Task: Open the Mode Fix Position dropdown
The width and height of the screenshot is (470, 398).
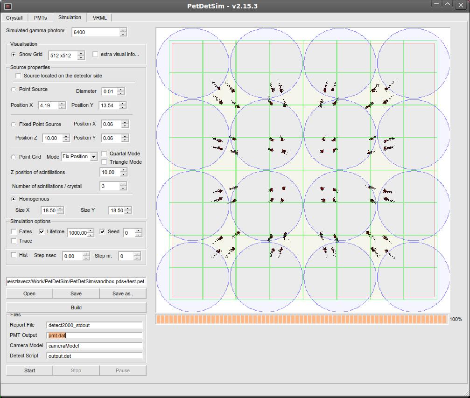Action: (x=79, y=157)
